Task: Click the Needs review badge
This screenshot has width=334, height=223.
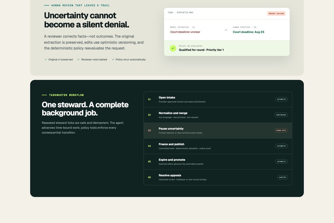Action: pyautogui.click(x=276, y=13)
